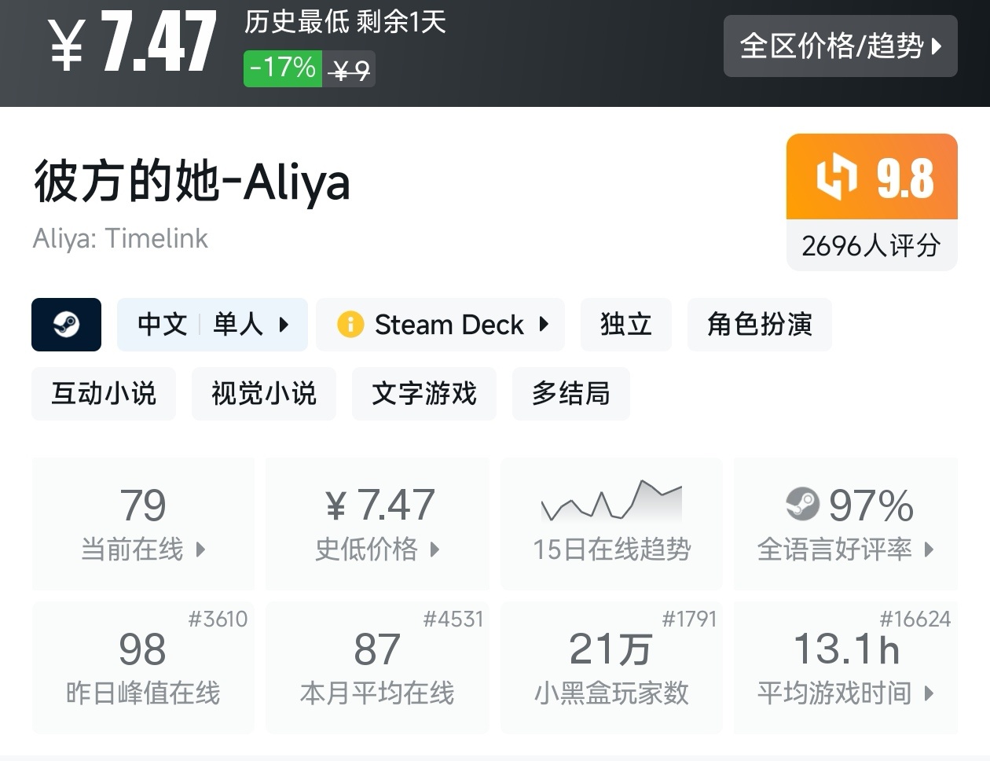This screenshot has height=761, width=990.
Task: Click the green -17% discount badge
Action: pos(282,68)
